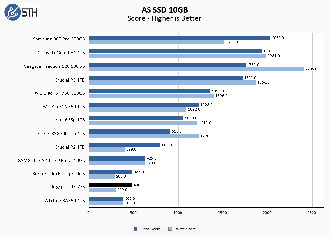This screenshot has height=237, width=330.
Task: Click the 480.0 value label
Action: point(139,185)
